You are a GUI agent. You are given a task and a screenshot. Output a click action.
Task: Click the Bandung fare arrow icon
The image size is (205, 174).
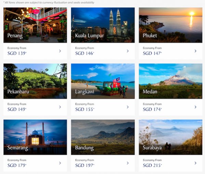click(128, 163)
